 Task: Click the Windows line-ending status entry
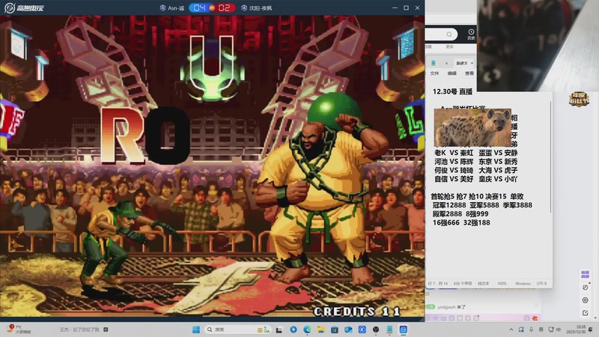(x=523, y=284)
